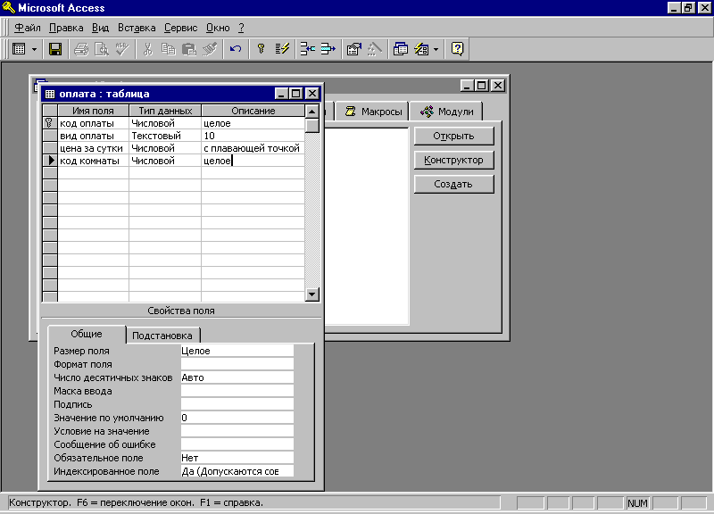Click the Build wand icon
The image size is (714, 514).
374,49
